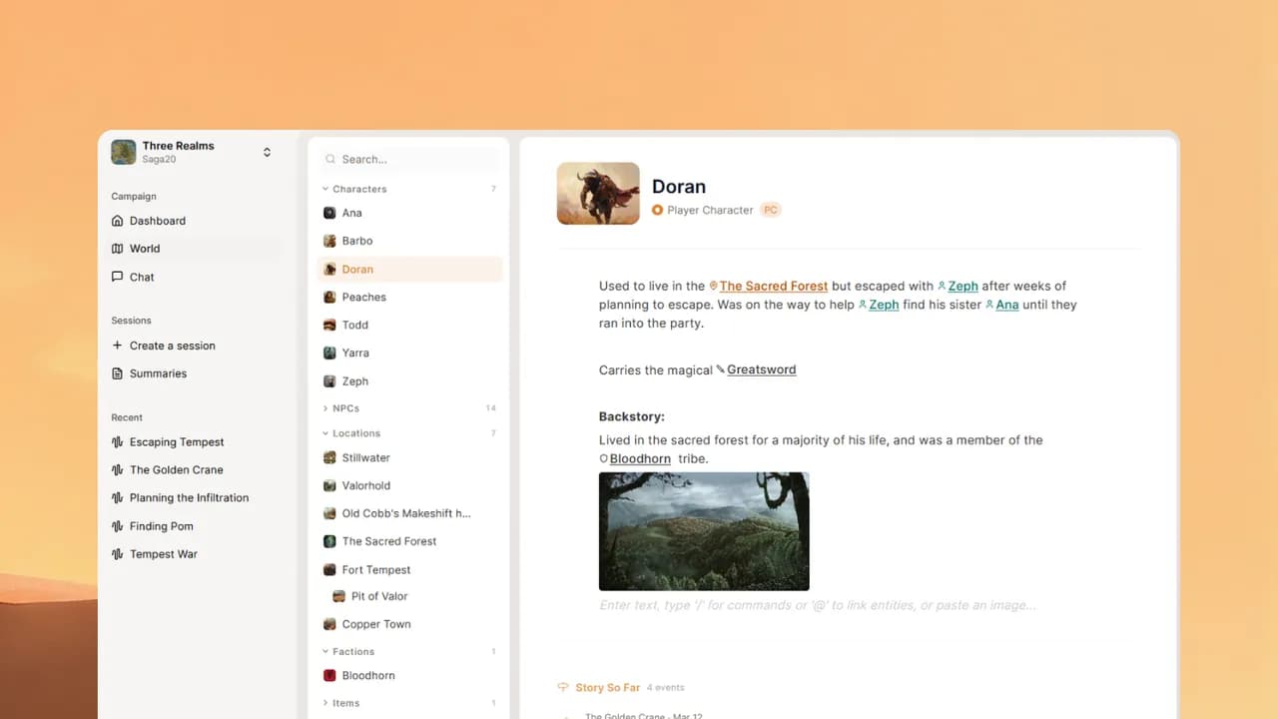The height and width of the screenshot is (719, 1278).
Task: Follow the Ana link in description
Action: pyautogui.click(x=1006, y=305)
